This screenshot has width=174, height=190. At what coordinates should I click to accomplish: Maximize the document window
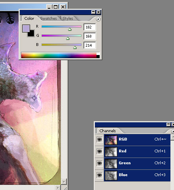(55, 7)
